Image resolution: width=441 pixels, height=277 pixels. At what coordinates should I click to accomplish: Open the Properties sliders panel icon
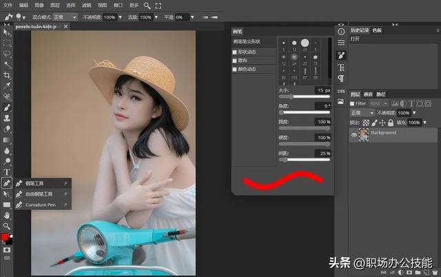[341, 43]
